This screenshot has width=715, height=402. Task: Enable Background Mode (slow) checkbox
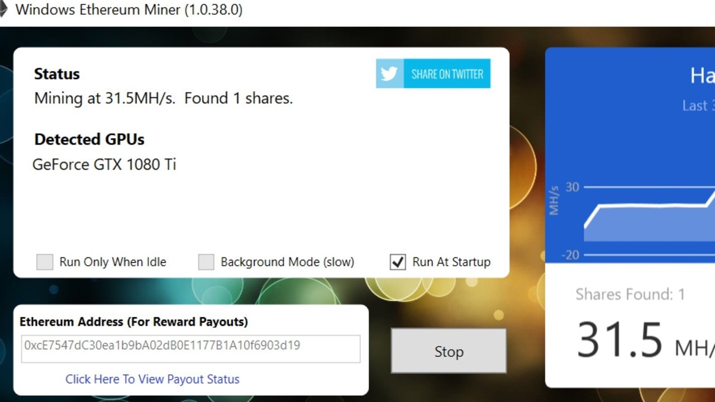pyautogui.click(x=206, y=262)
